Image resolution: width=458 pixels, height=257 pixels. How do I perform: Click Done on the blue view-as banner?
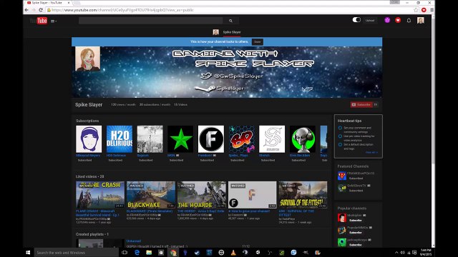[258, 41]
